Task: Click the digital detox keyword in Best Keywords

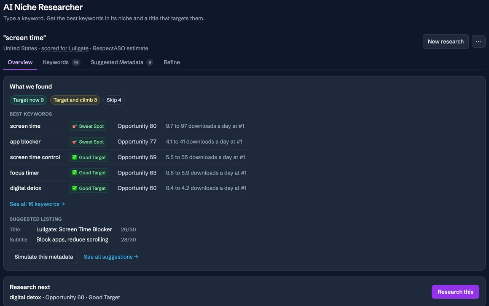Action: pos(26,188)
